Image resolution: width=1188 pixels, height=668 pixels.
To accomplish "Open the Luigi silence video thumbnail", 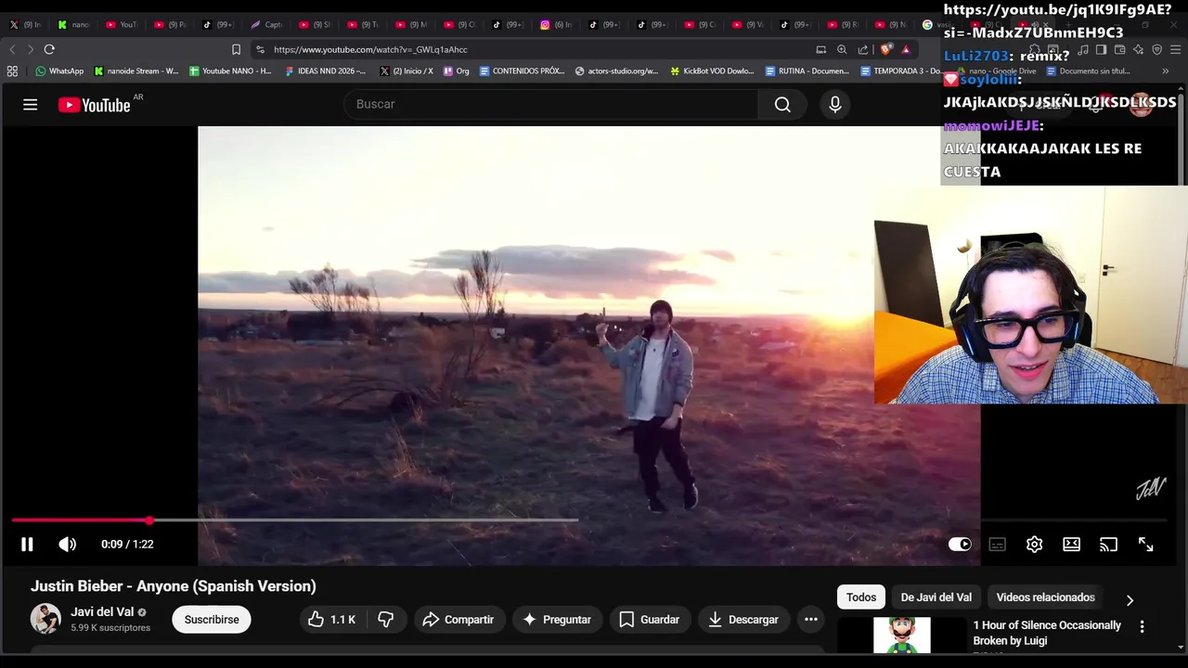I will pos(902,636).
